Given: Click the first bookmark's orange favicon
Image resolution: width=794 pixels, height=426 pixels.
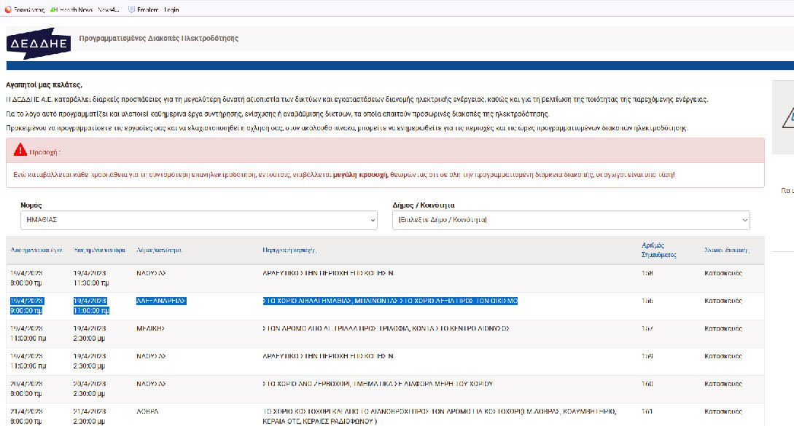Looking at the screenshot, I should (x=7, y=9).
